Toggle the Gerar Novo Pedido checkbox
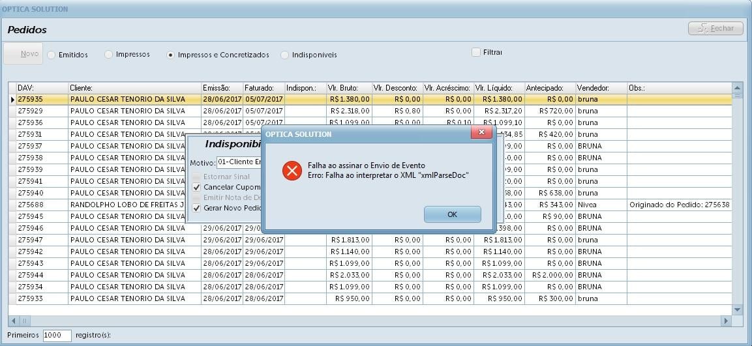 tap(196, 208)
